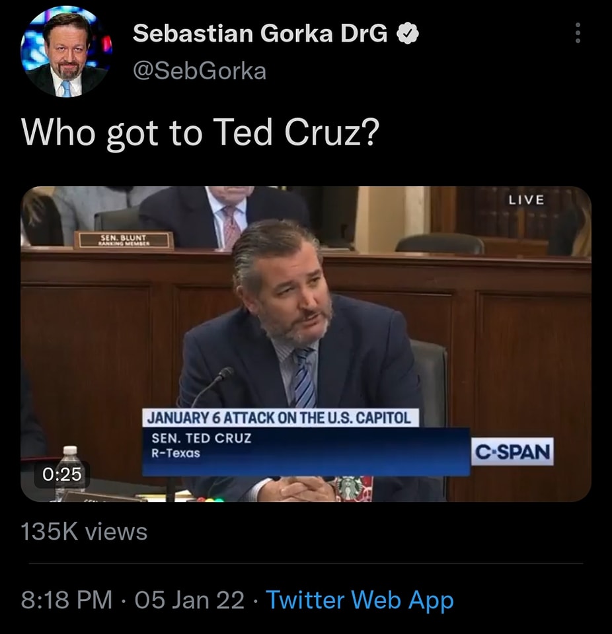Click the "Who got to Ted Cruz?" text
The height and width of the screenshot is (634, 612).
[200, 133]
